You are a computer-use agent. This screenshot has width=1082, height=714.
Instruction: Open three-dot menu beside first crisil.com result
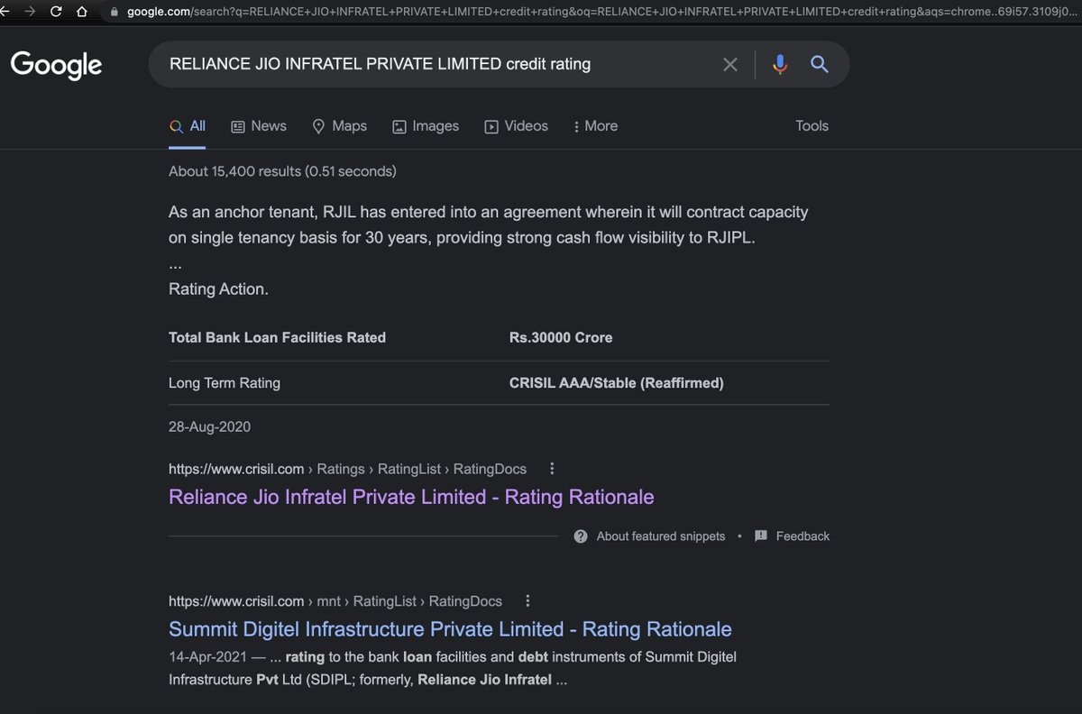click(552, 469)
